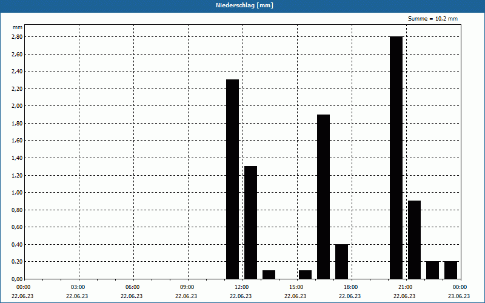Click the first 00:00 label above 22.06.23
This screenshot has height=303, width=485.
tap(24, 287)
